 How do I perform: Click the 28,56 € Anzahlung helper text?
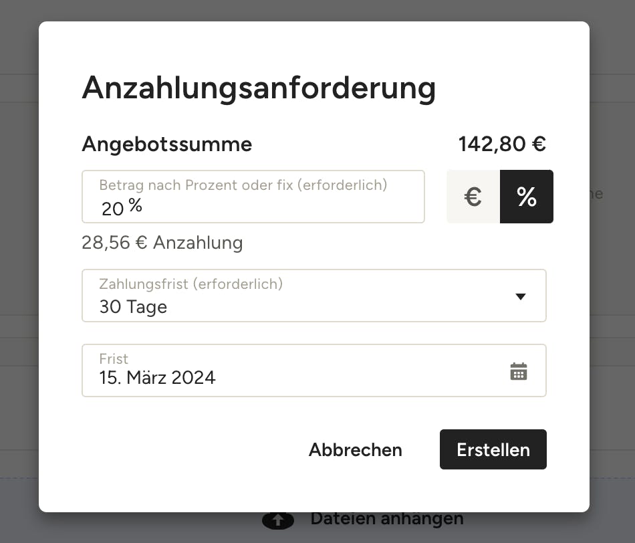[x=162, y=243]
